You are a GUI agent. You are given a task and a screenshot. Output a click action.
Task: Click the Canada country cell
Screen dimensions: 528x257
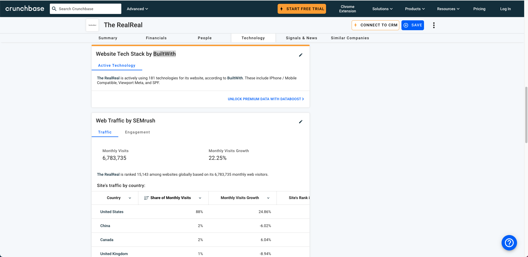click(x=107, y=240)
